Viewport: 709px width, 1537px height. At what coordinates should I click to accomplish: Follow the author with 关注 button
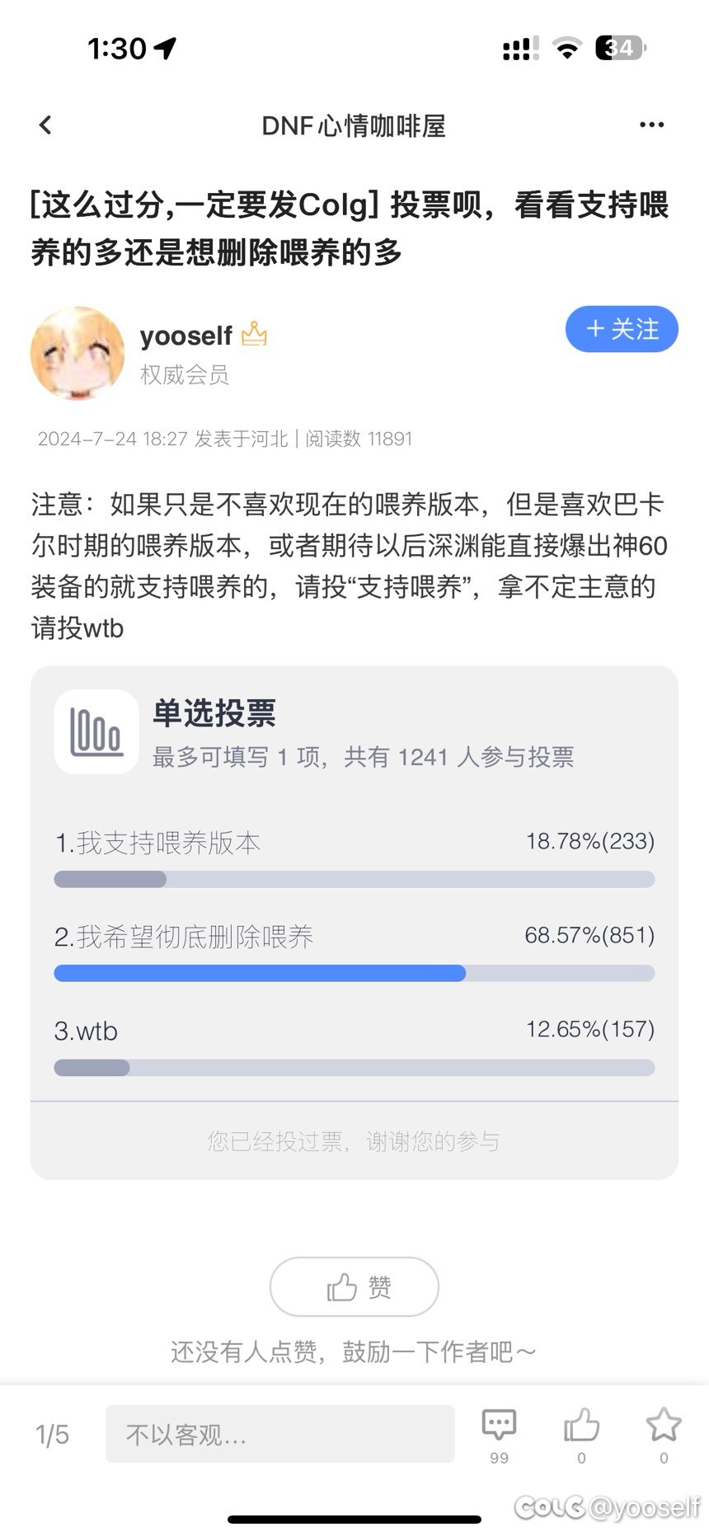tap(622, 329)
